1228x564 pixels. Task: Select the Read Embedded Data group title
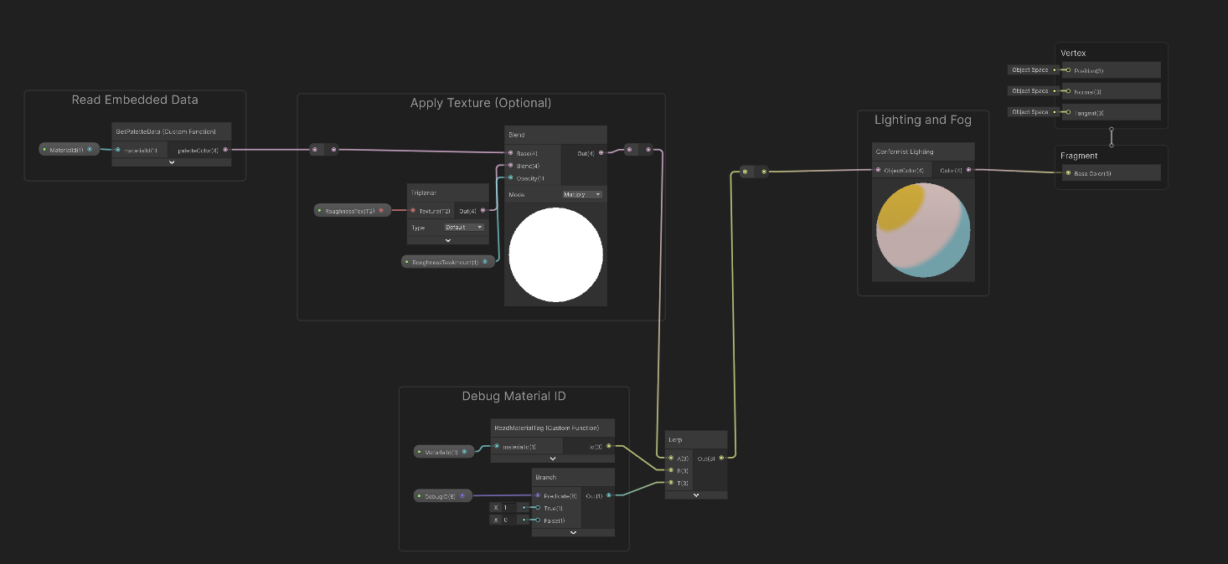pyautogui.click(x=135, y=100)
